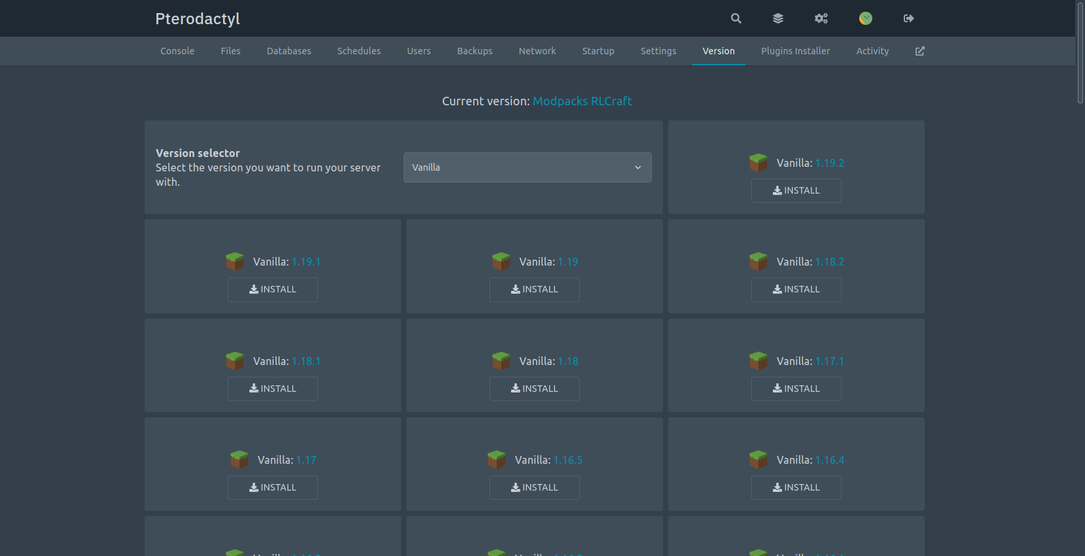Image resolution: width=1085 pixels, height=556 pixels.
Task: Click the grass block icon for Vanilla 1.19.2
Action: pos(758,163)
